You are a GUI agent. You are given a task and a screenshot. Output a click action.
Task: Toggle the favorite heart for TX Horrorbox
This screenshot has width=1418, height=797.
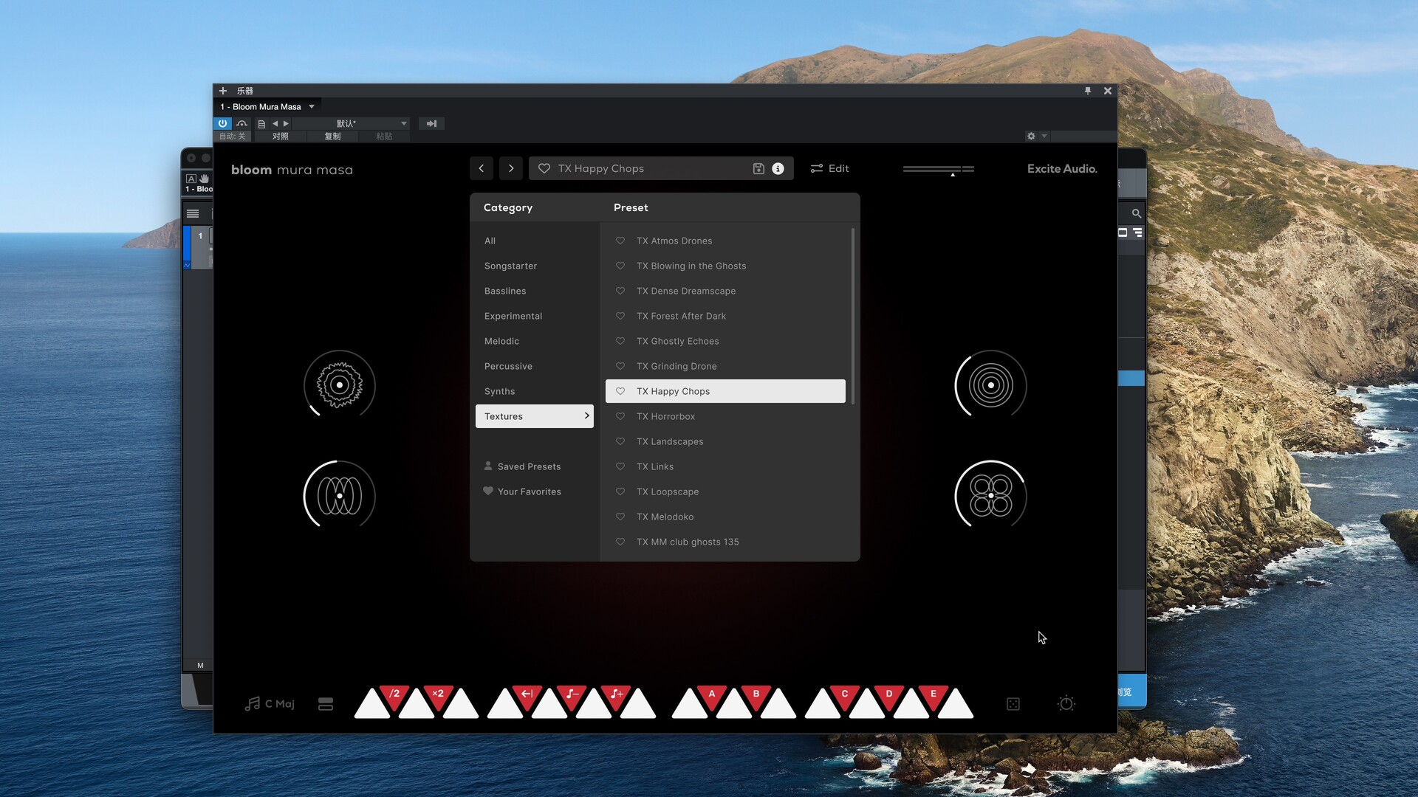(x=620, y=416)
